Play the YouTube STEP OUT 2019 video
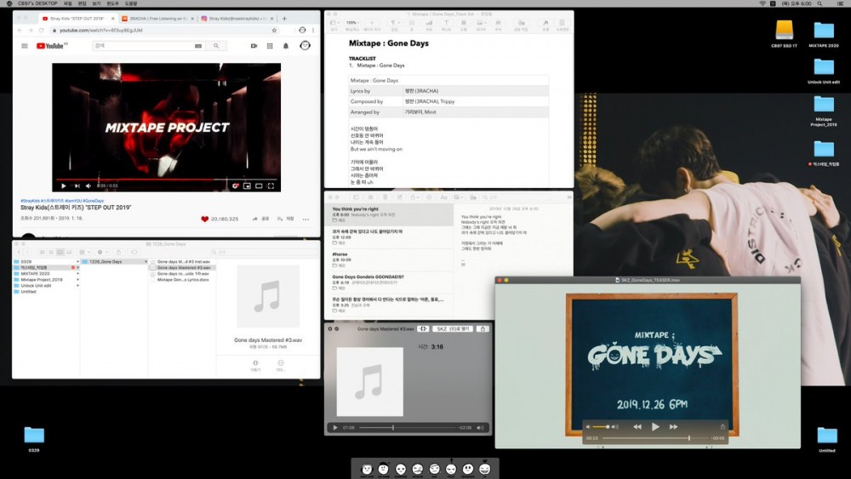The width and height of the screenshot is (851, 479). pyautogui.click(x=64, y=185)
